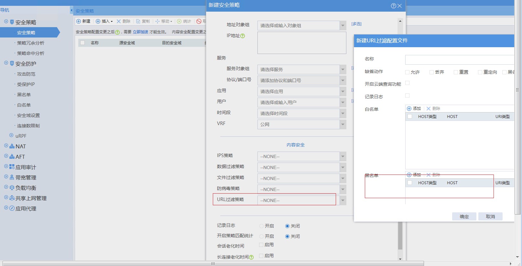The image size is (522, 266).
Task: Click the 新建安全策略 dialog vertical scrollbar
Action: [x=400, y=235]
